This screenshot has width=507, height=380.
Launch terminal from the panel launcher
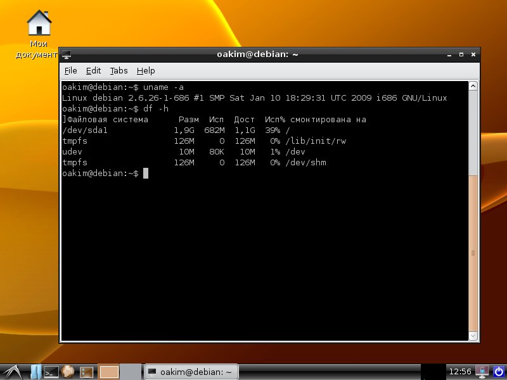coord(51,372)
